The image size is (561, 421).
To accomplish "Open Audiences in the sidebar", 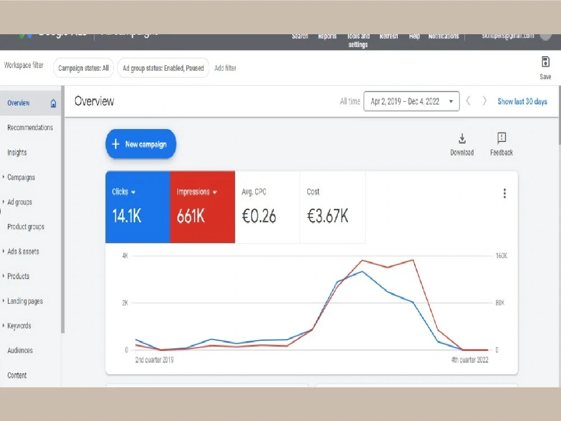I will click(x=20, y=350).
